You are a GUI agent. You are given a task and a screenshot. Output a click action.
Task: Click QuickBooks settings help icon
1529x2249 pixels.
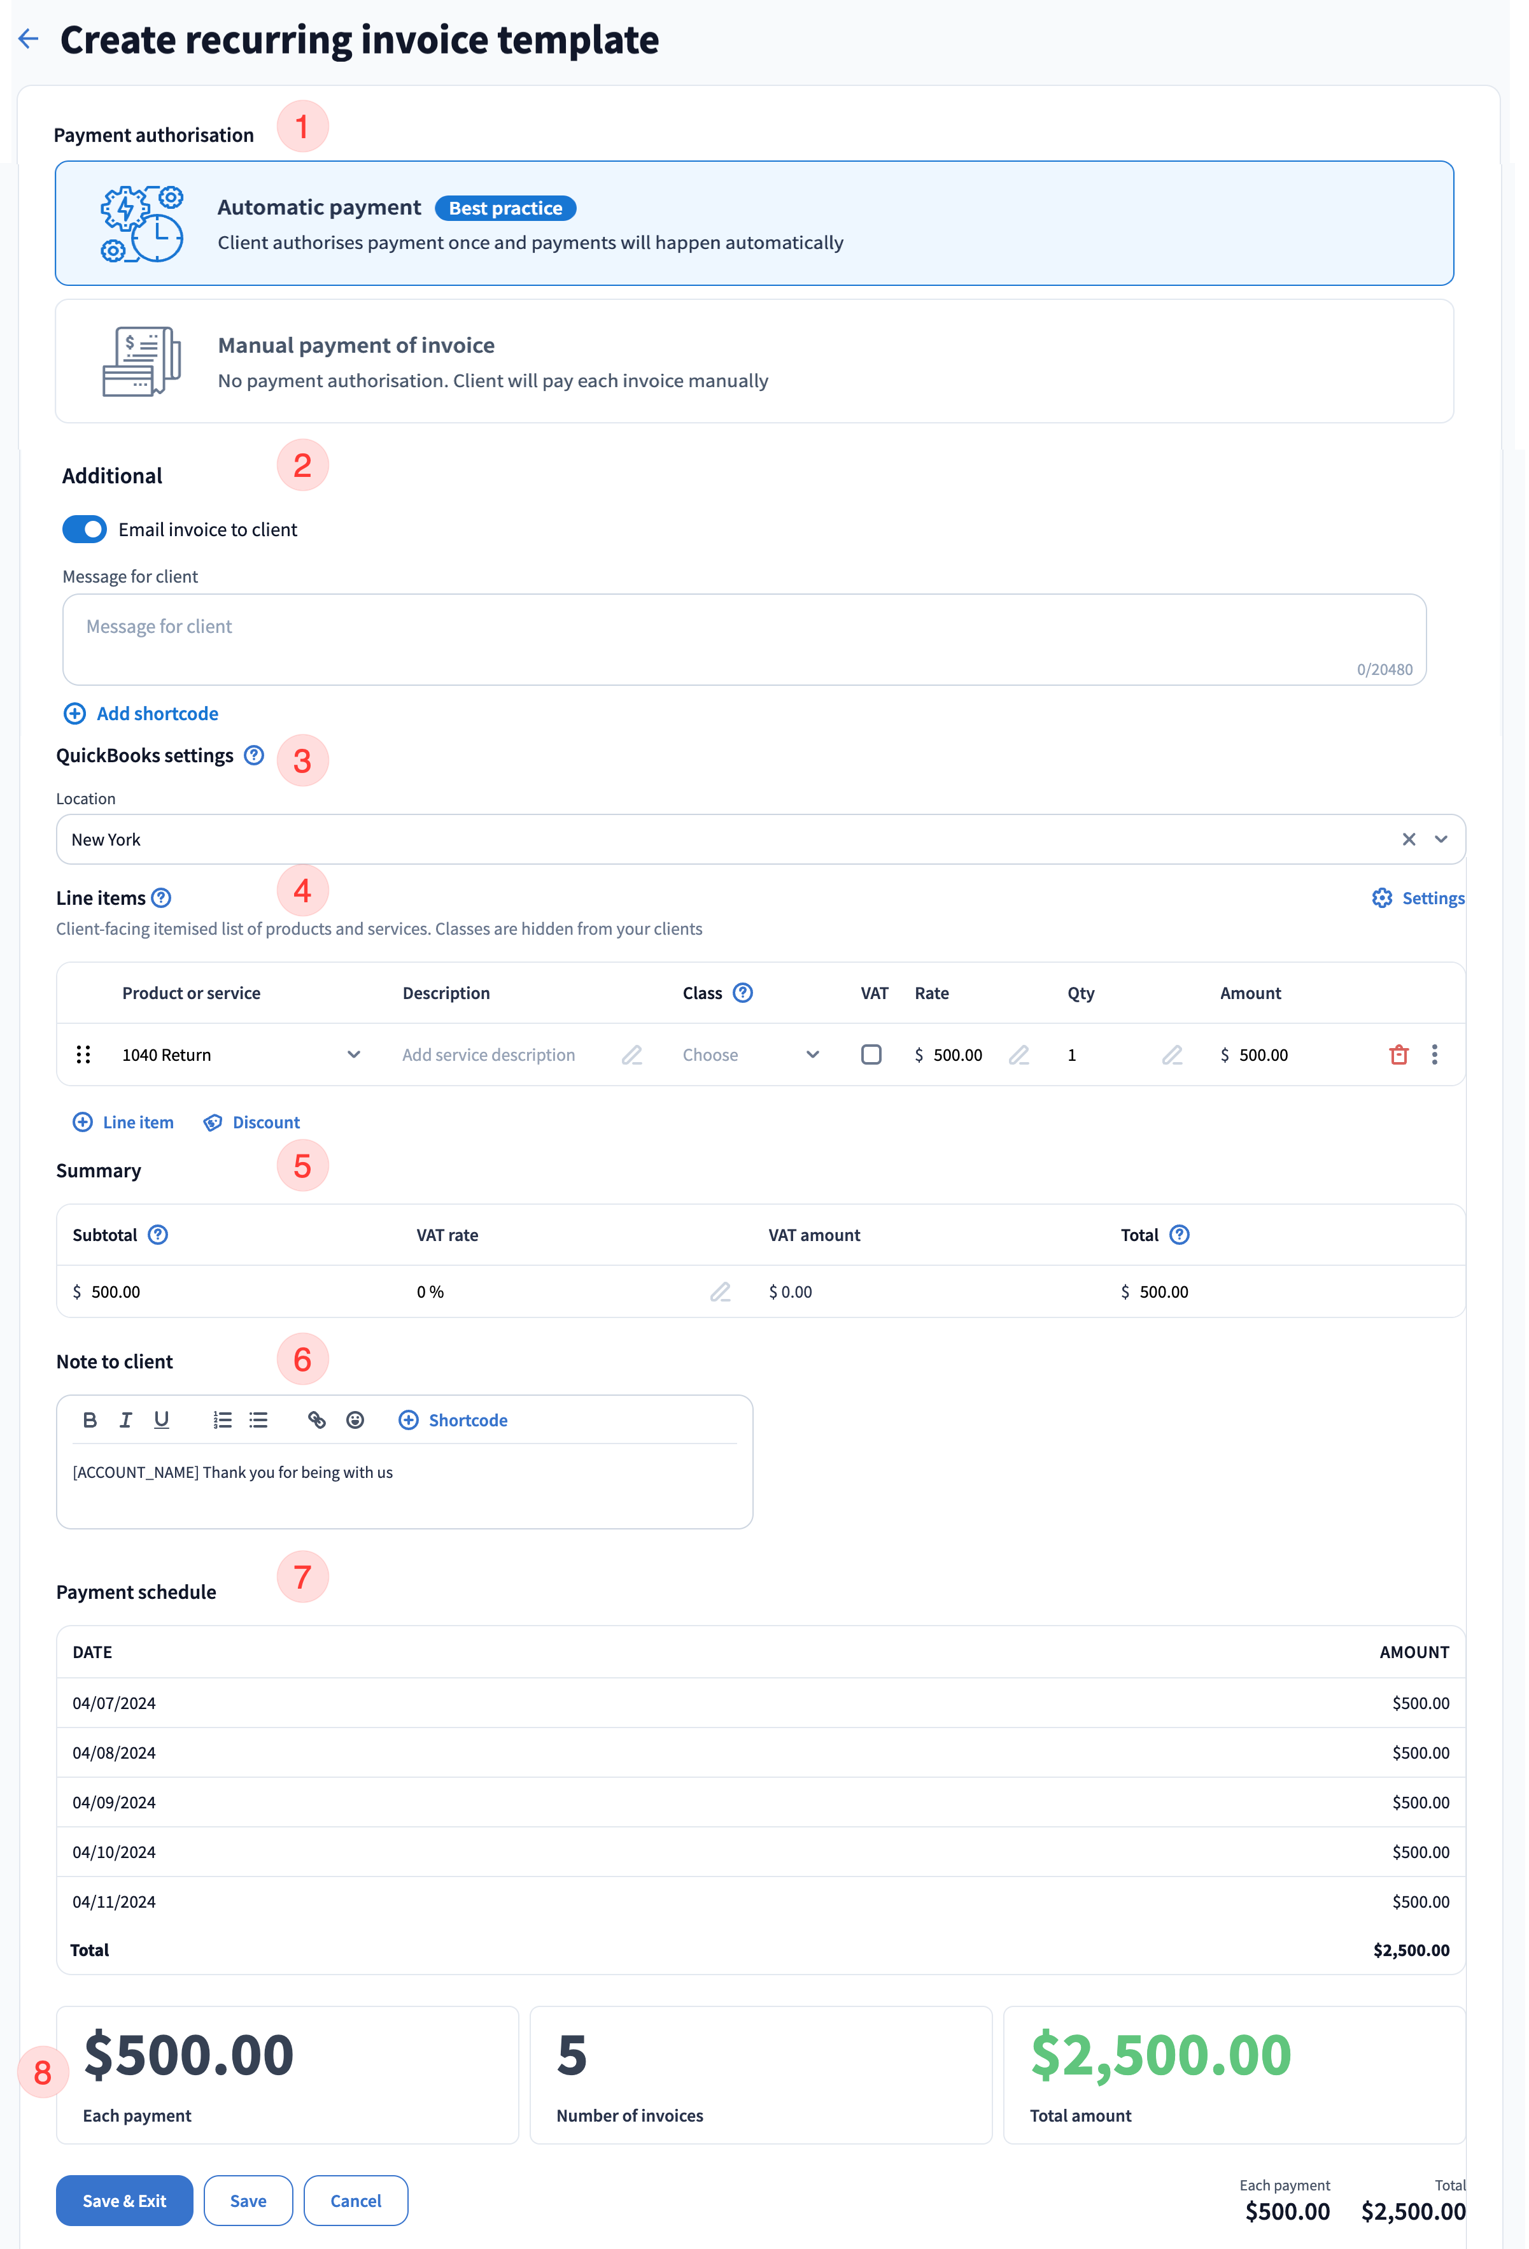pos(253,755)
